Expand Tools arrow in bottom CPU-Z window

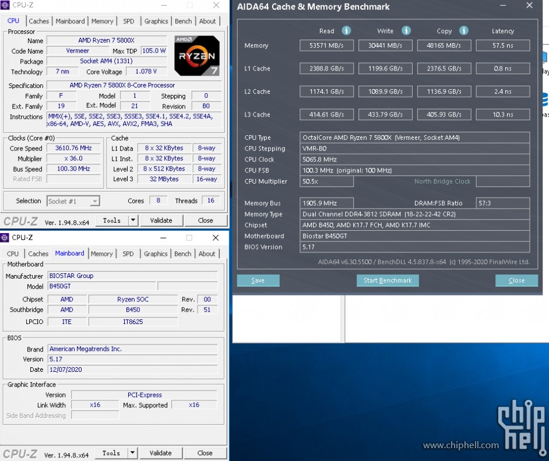[132, 453]
